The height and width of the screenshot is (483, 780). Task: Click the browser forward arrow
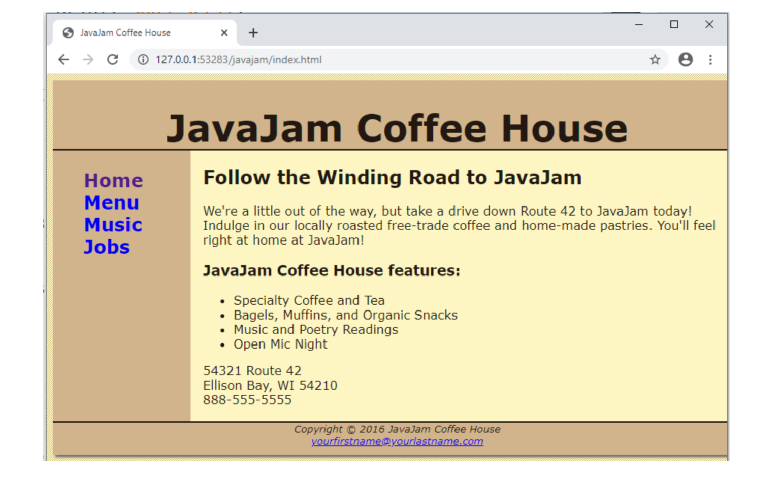pyautogui.click(x=88, y=59)
